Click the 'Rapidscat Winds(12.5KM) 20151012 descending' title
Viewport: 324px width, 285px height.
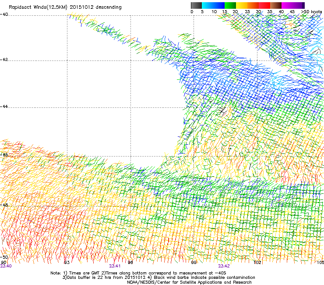(x=65, y=7)
